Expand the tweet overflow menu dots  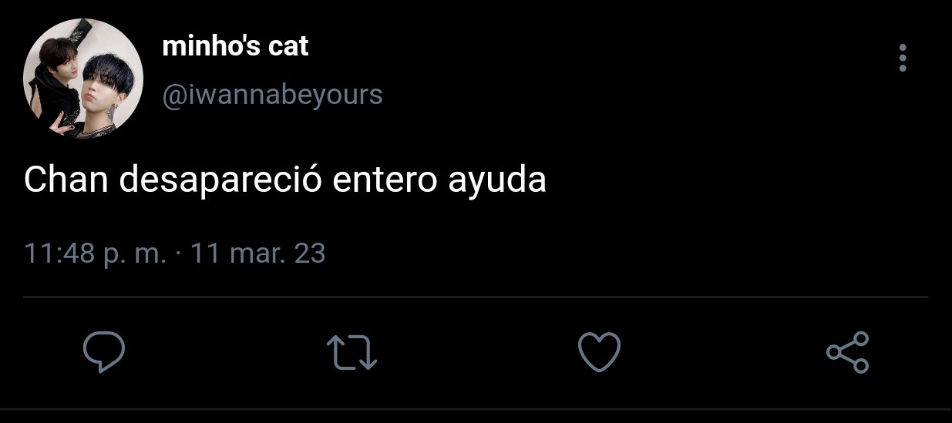903,58
